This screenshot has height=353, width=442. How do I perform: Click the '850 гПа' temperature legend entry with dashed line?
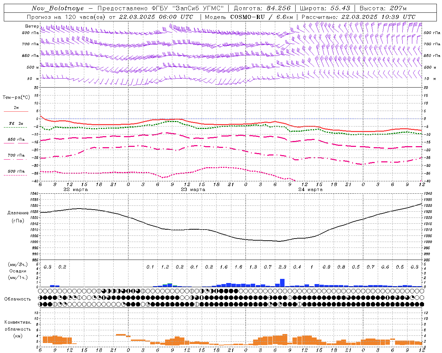[16, 140]
